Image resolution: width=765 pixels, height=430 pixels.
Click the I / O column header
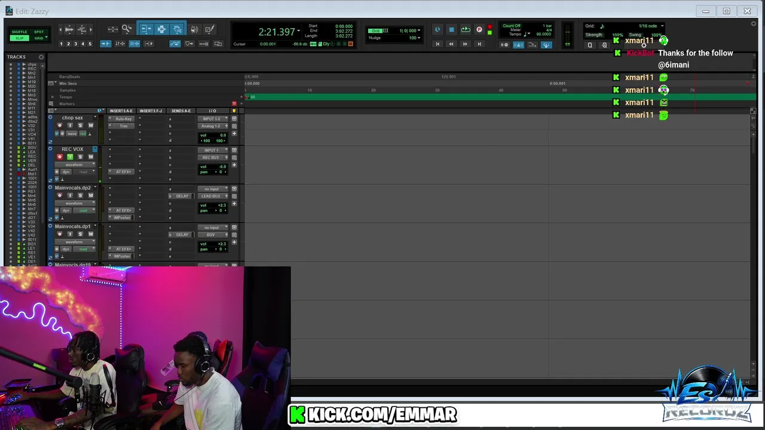pyautogui.click(x=212, y=110)
